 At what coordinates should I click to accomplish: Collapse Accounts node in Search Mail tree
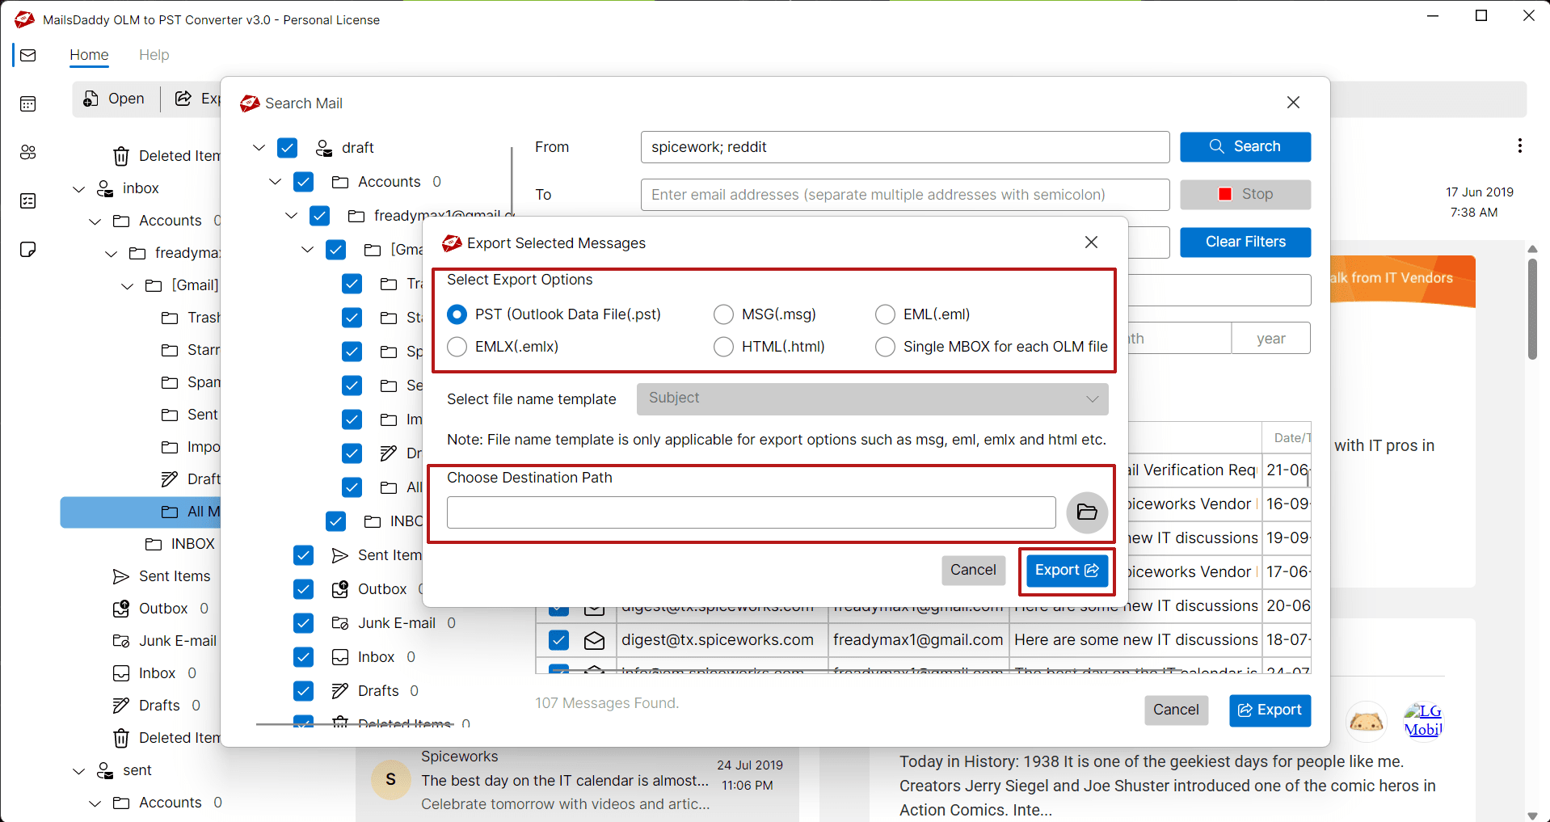tap(275, 182)
